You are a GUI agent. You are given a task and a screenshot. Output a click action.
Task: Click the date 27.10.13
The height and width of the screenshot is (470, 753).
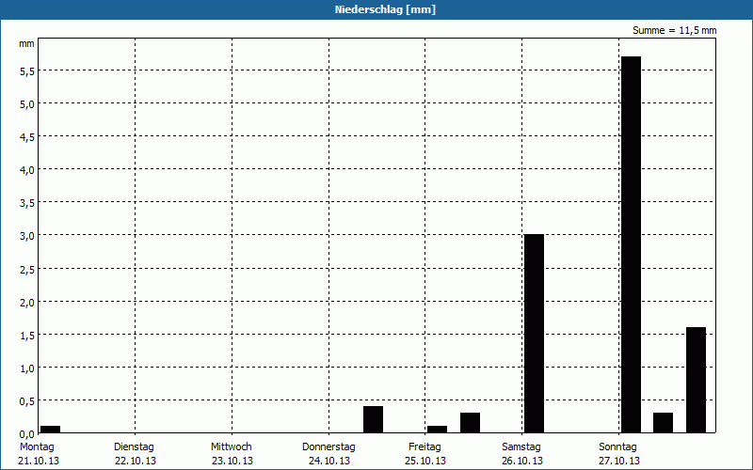click(619, 461)
